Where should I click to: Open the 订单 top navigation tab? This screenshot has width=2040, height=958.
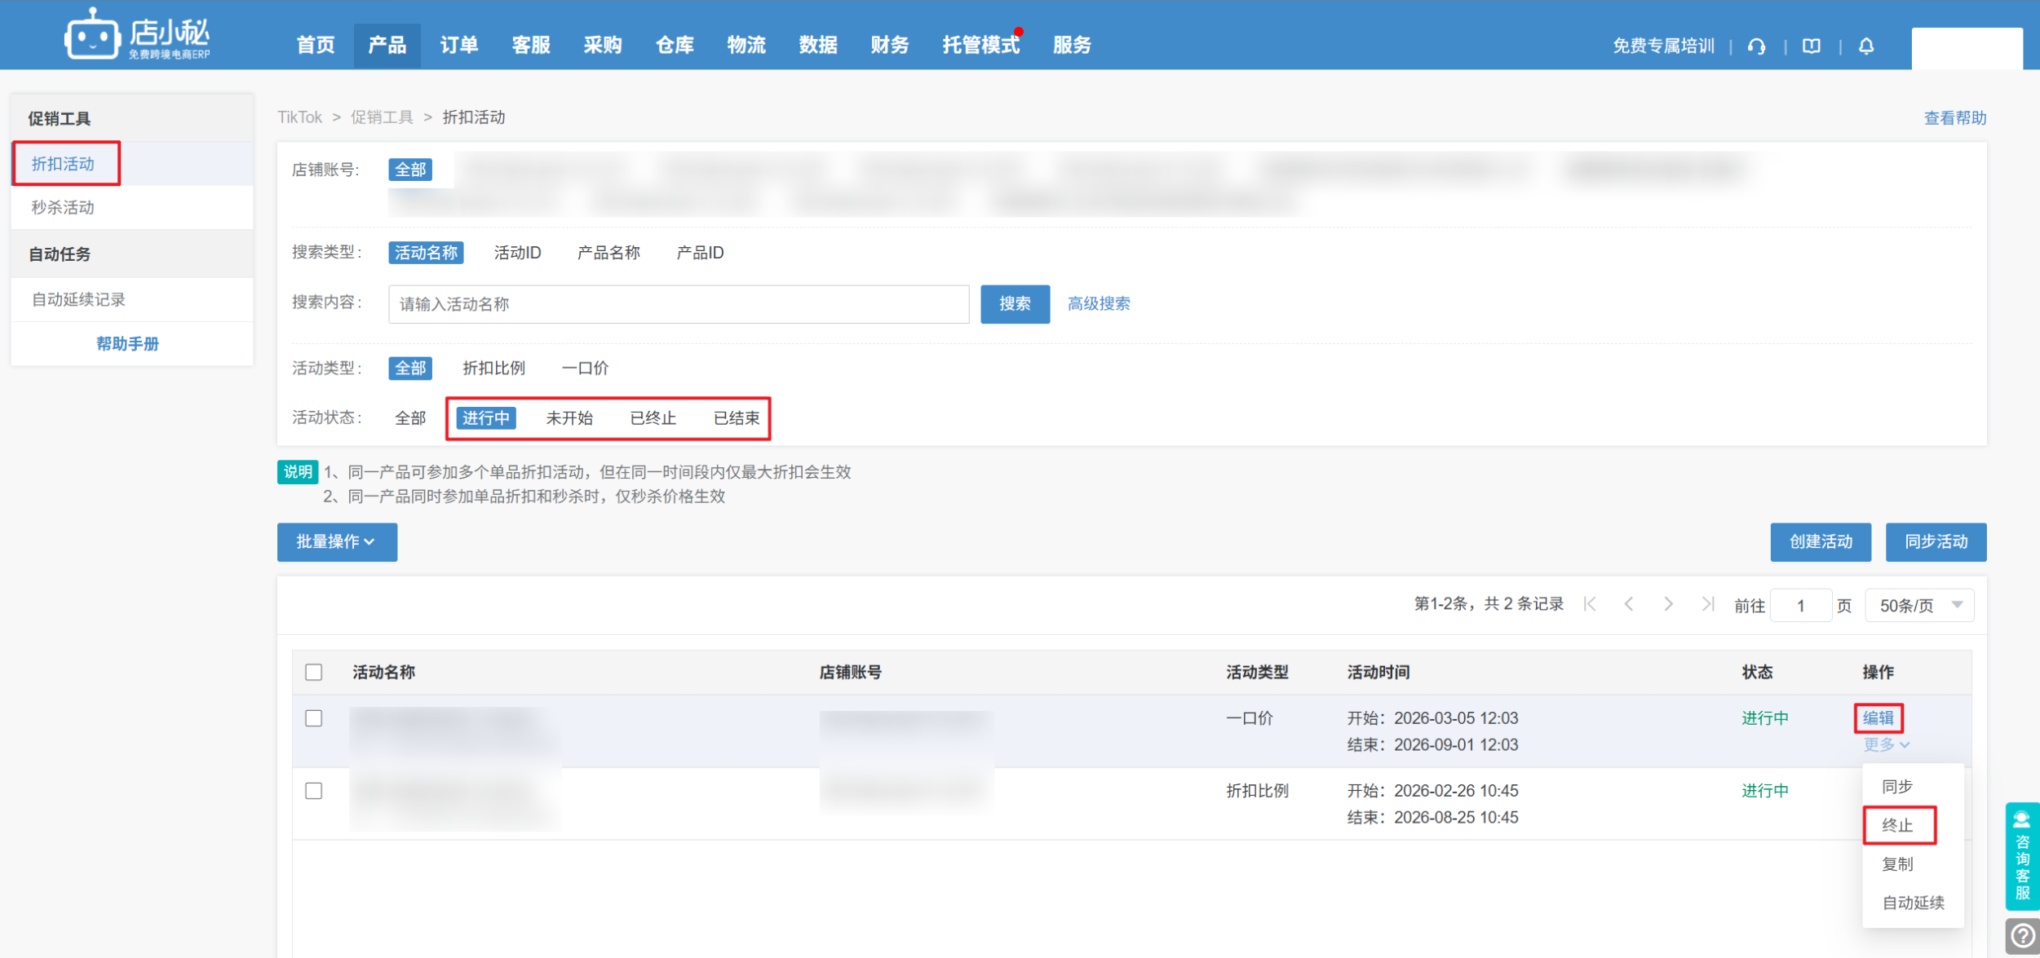(459, 46)
